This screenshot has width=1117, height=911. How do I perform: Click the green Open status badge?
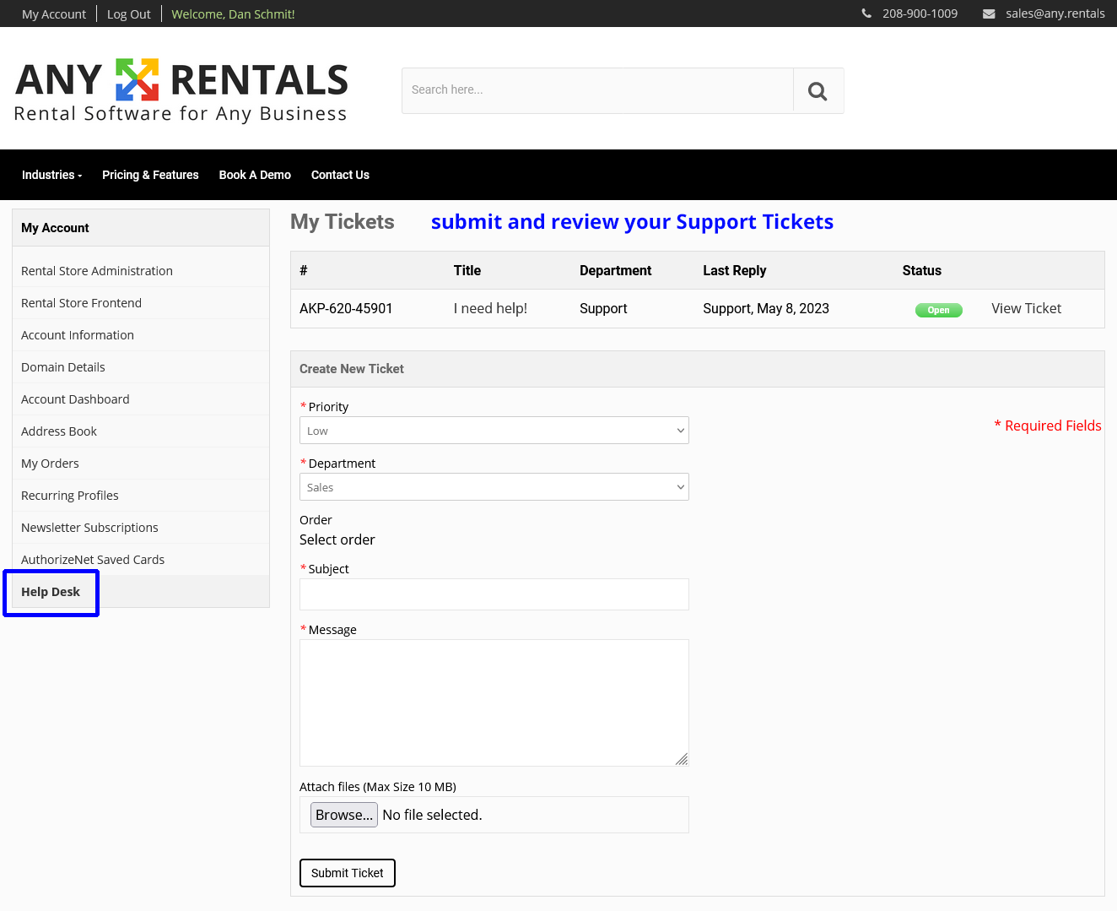pos(938,310)
